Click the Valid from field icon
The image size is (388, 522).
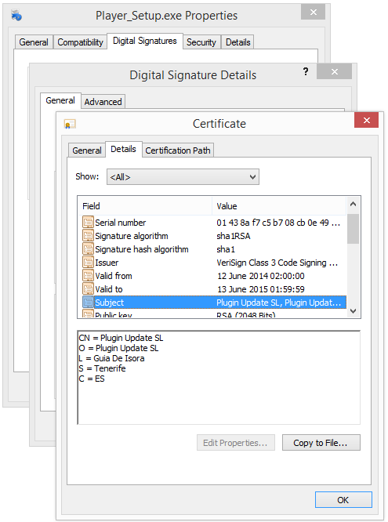[x=88, y=276]
